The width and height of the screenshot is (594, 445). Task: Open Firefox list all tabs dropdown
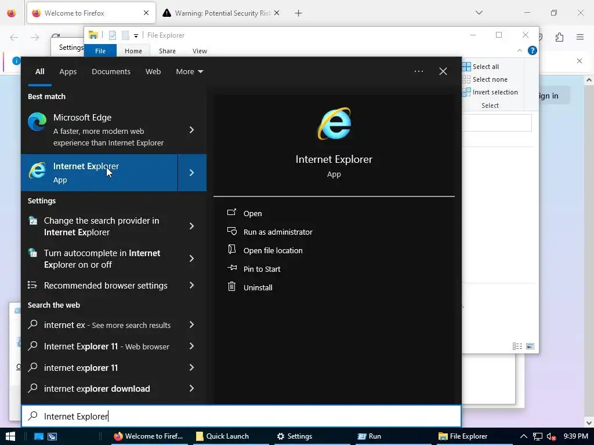479,13
